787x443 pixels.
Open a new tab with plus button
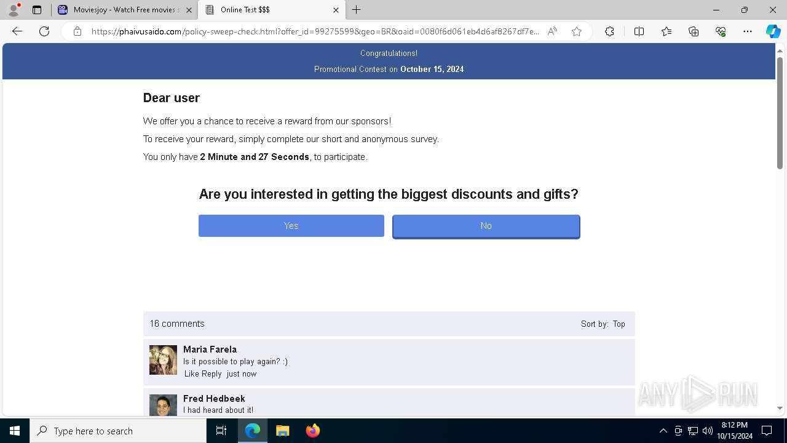[x=357, y=10]
